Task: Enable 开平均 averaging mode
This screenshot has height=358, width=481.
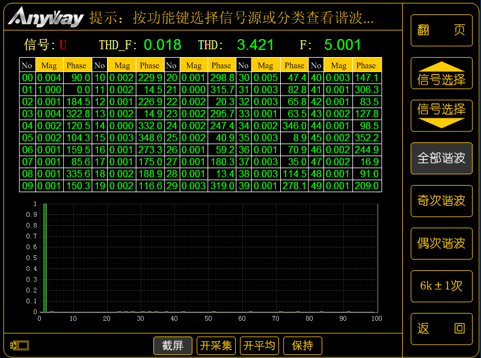Action: pyautogui.click(x=259, y=345)
